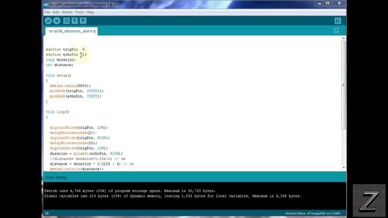Maximize the Arduino window
The height and width of the screenshot is (218, 388).
point(327,4)
